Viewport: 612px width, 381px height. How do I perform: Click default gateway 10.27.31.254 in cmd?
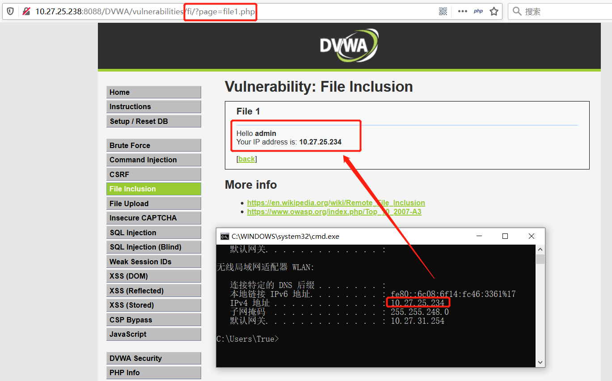(x=418, y=321)
